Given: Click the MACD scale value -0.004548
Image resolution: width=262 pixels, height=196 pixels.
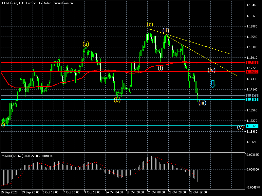Looking at the screenshot, I should coord(253,188).
